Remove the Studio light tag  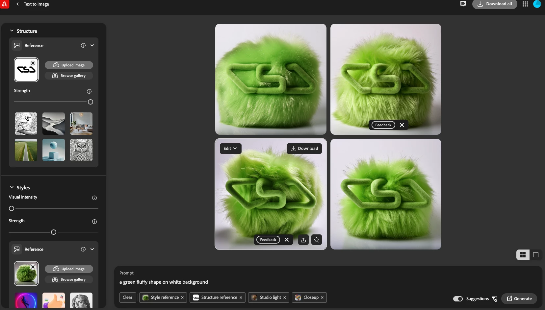coord(285,298)
